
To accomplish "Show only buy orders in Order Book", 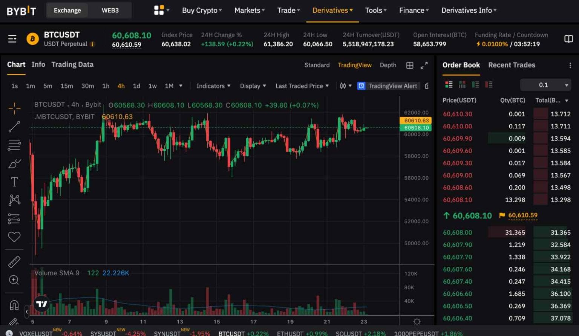I will coord(476,85).
